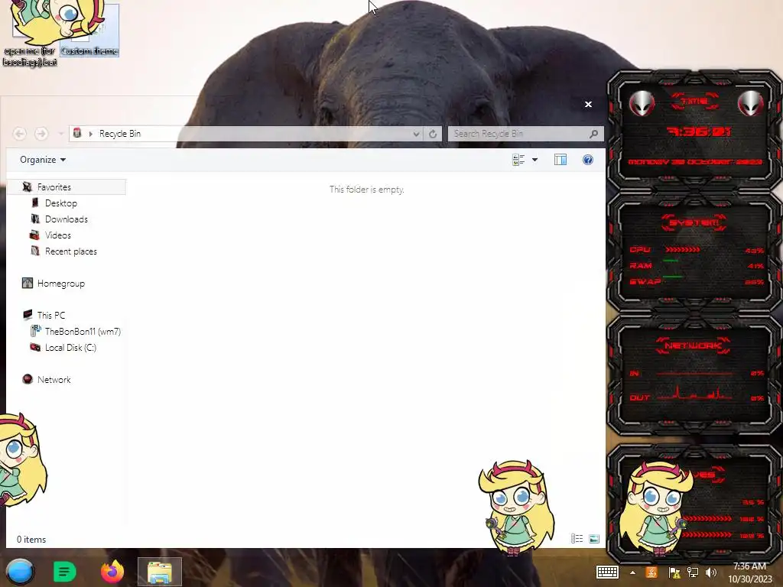Select Favorites in navigation pane
The height and width of the screenshot is (587, 783).
tap(54, 187)
